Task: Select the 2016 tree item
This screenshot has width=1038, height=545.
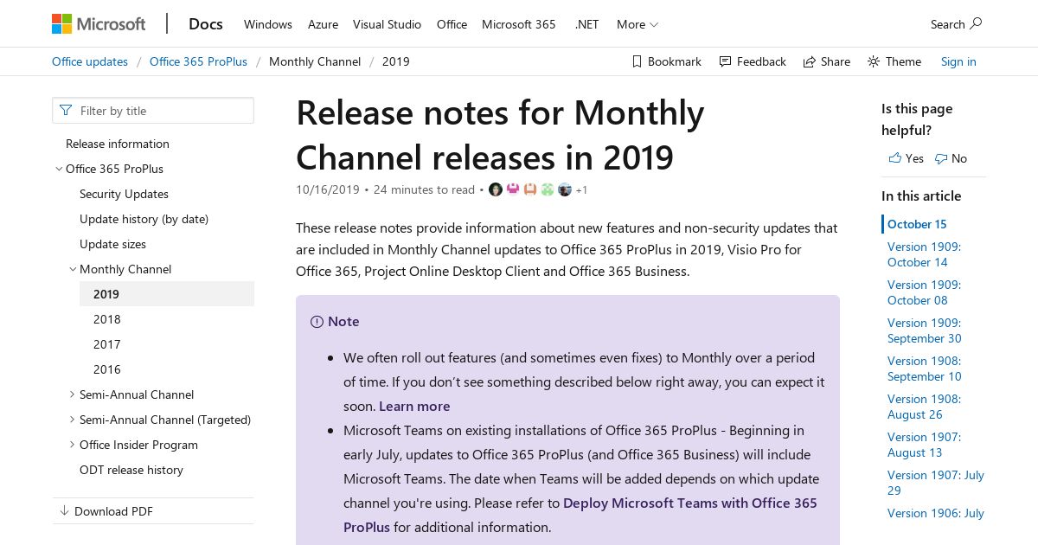Action: pos(107,369)
